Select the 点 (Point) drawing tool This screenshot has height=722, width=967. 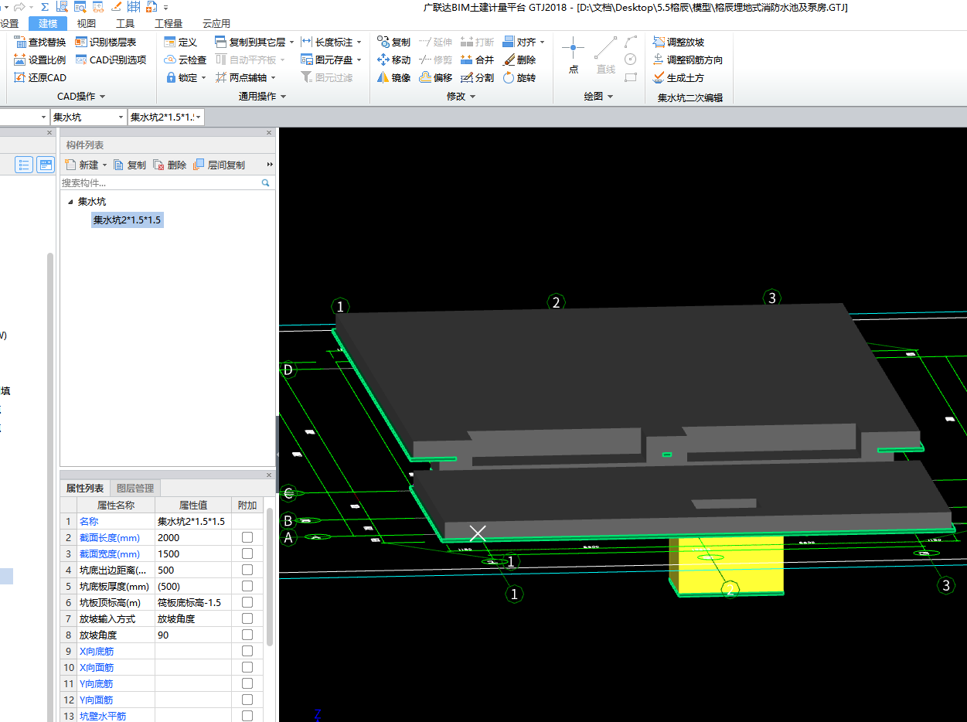573,56
